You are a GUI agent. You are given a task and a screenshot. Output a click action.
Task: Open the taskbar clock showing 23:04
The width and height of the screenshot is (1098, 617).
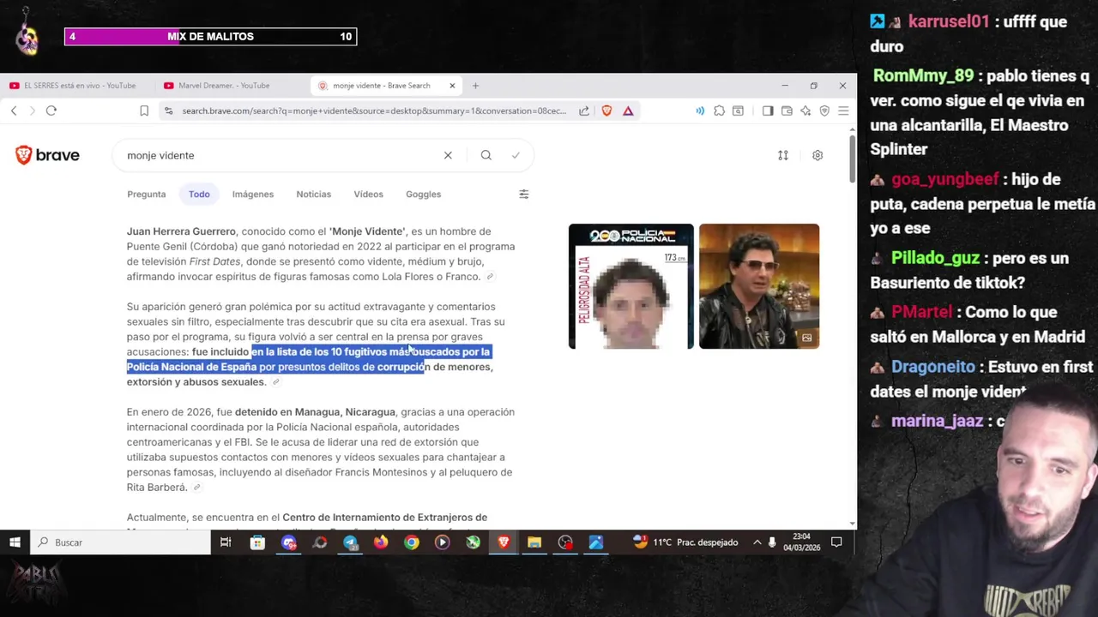(x=801, y=542)
